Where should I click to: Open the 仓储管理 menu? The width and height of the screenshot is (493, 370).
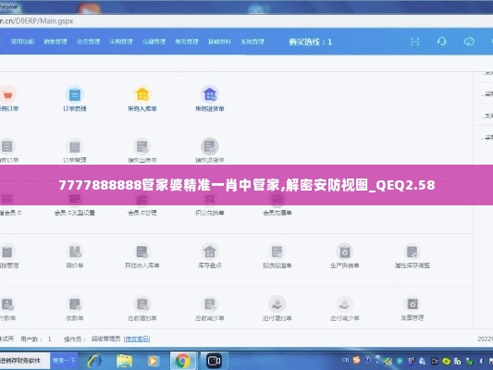(x=154, y=42)
